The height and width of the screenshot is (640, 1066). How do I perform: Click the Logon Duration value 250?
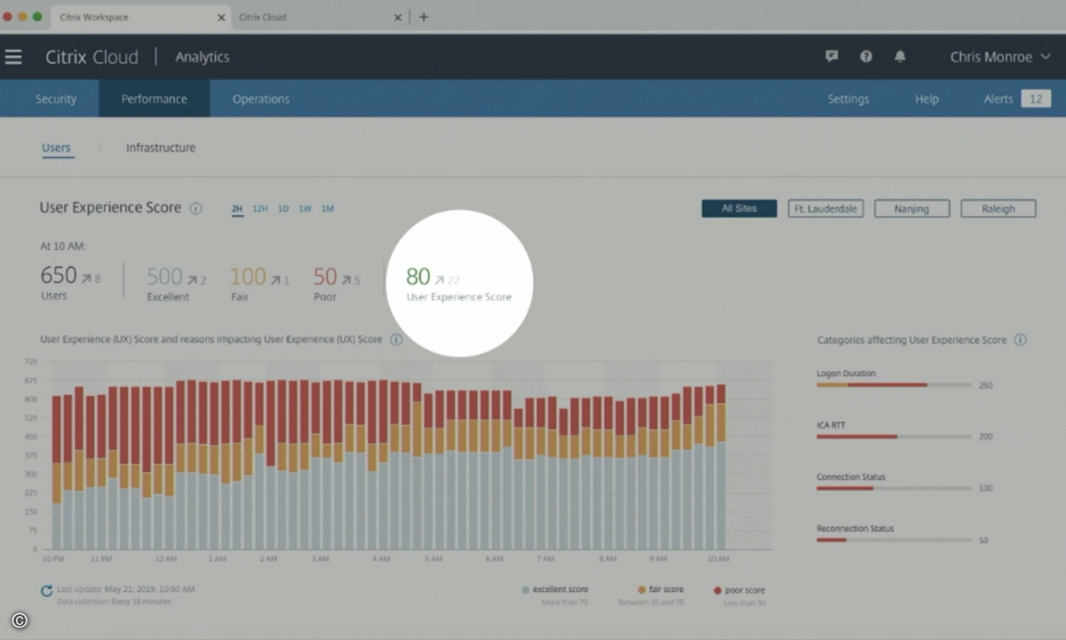985,386
